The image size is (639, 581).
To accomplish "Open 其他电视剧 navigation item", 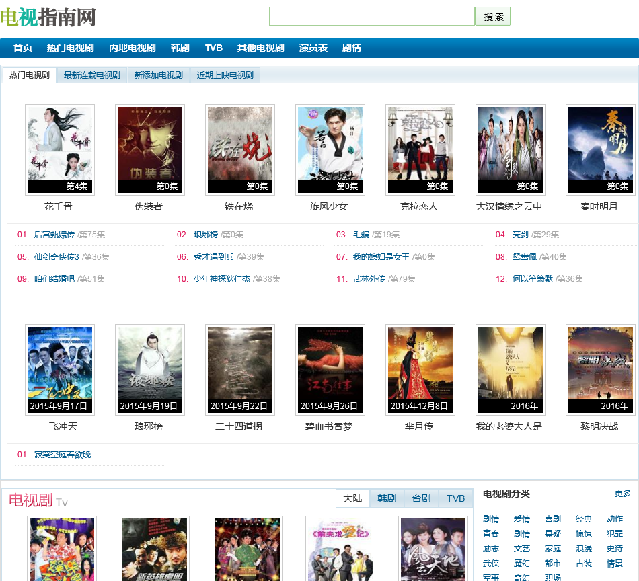I will click(261, 48).
